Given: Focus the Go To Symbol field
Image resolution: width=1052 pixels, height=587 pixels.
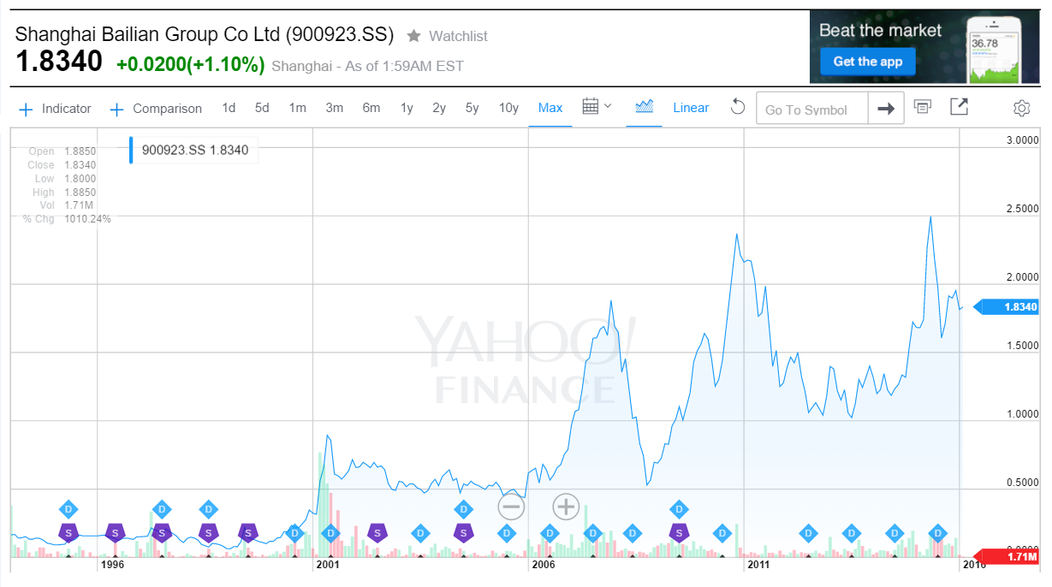Looking at the screenshot, I should (x=812, y=109).
